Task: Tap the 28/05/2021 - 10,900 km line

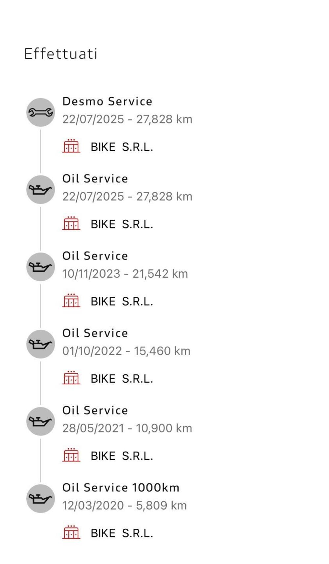Action: (127, 428)
